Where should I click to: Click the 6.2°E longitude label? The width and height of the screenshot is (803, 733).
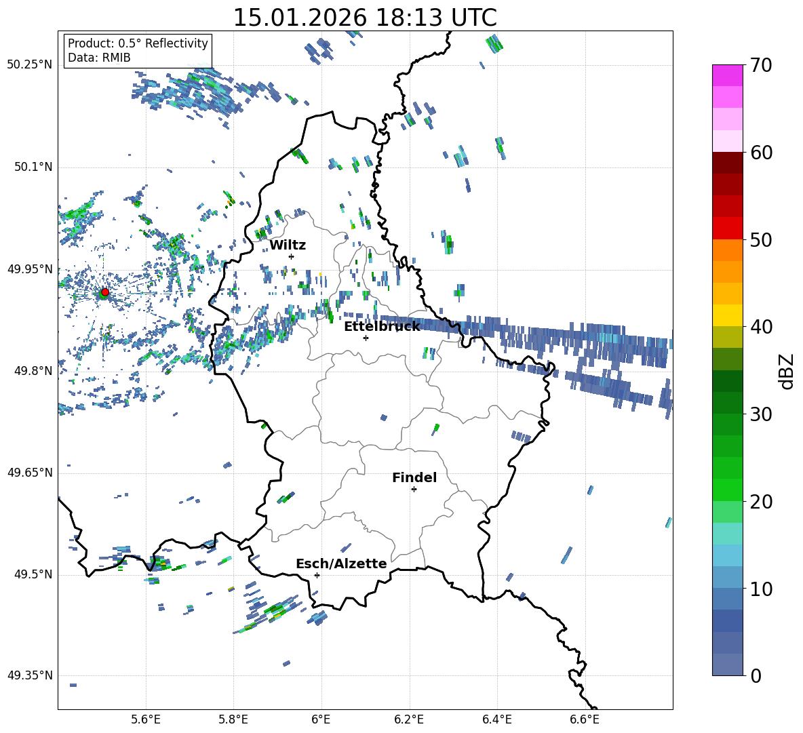[x=409, y=719]
